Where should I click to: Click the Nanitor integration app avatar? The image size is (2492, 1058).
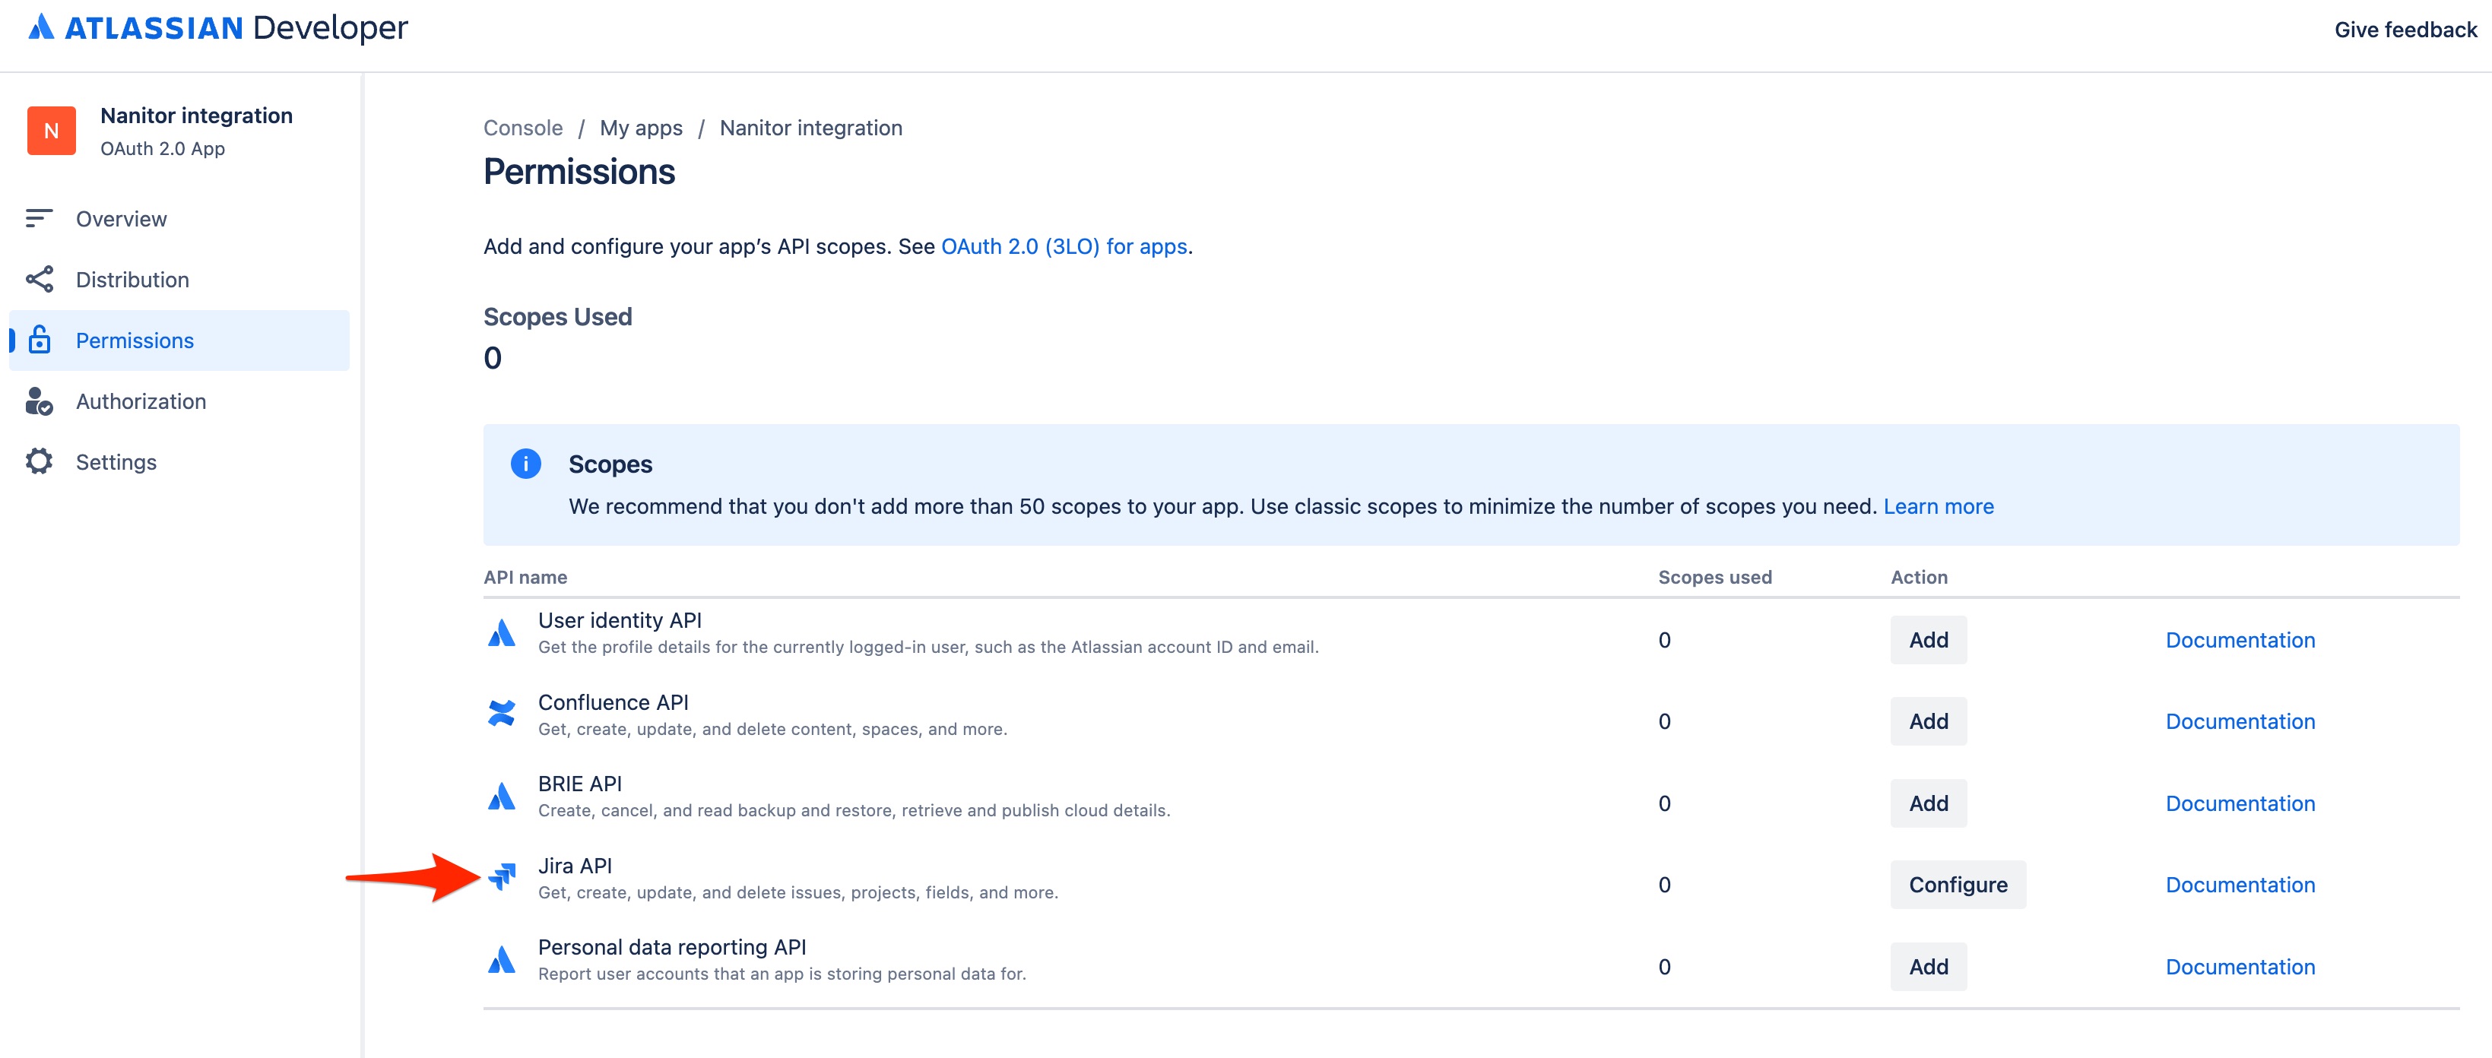51,131
